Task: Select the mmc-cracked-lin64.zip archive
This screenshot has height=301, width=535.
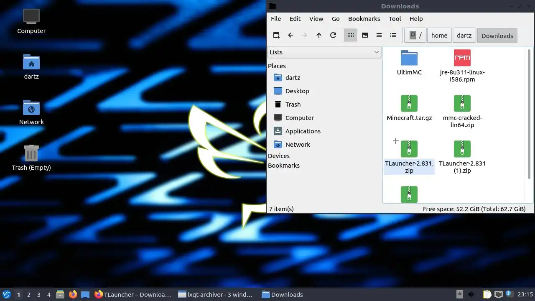Action: (x=462, y=112)
